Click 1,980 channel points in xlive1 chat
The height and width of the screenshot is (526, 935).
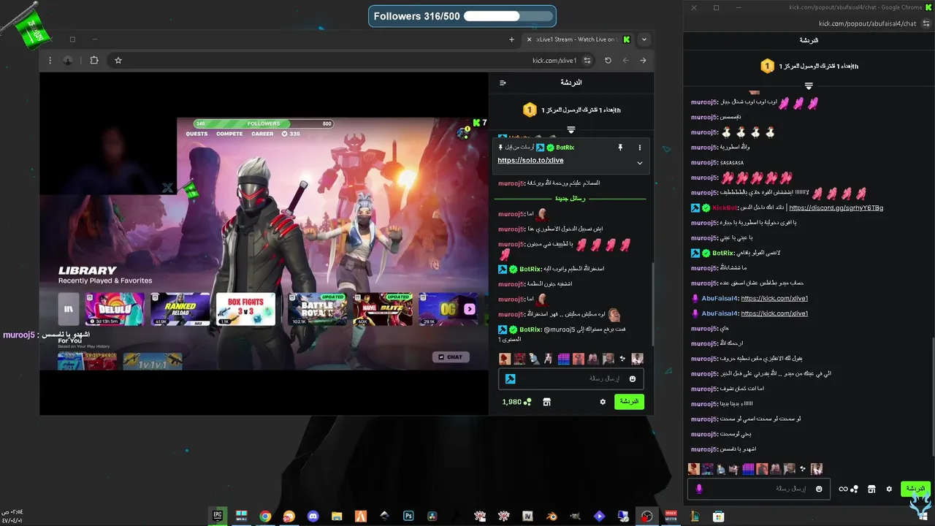(516, 402)
